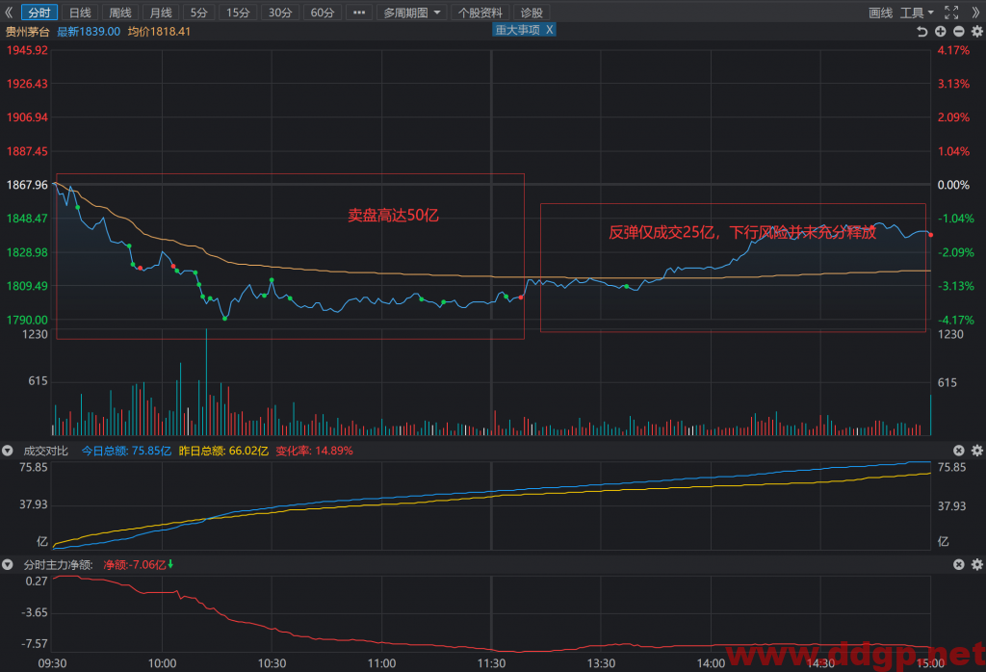
Task: Open settings gear for 成交对比 panel
Action: 976,451
